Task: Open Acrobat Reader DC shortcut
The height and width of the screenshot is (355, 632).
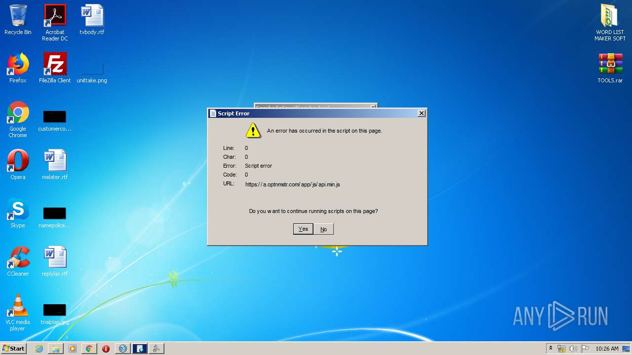Action: pos(55,23)
